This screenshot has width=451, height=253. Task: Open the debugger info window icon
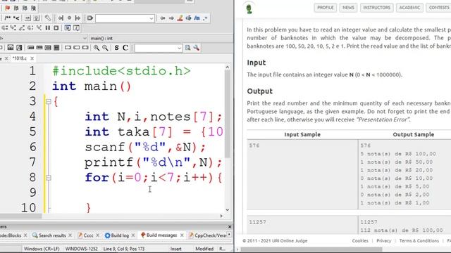[x=76, y=28]
